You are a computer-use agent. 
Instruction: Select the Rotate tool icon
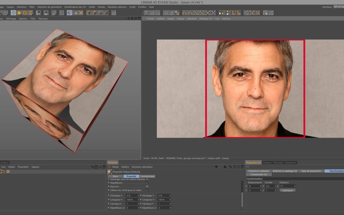pyautogui.click(x=25, y=13)
